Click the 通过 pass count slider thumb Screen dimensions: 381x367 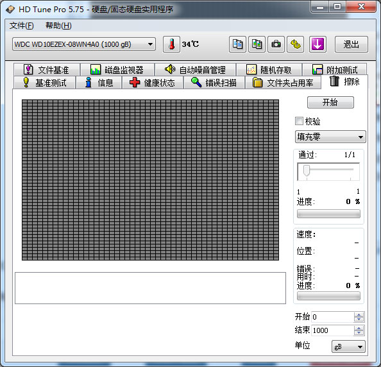pos(307,170)
